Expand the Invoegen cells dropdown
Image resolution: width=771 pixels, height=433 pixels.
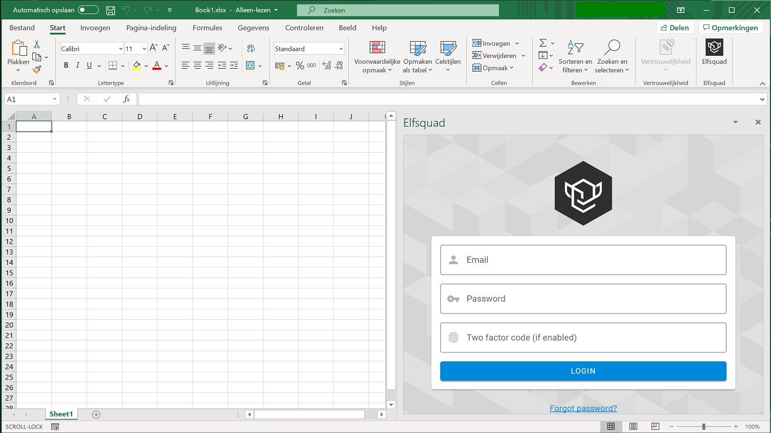coord(516,43)
